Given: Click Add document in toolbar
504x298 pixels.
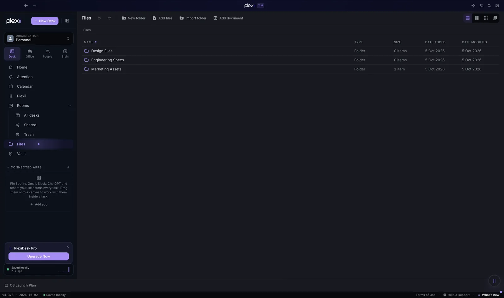Looking at the screenshot, I should coord(228,18).
